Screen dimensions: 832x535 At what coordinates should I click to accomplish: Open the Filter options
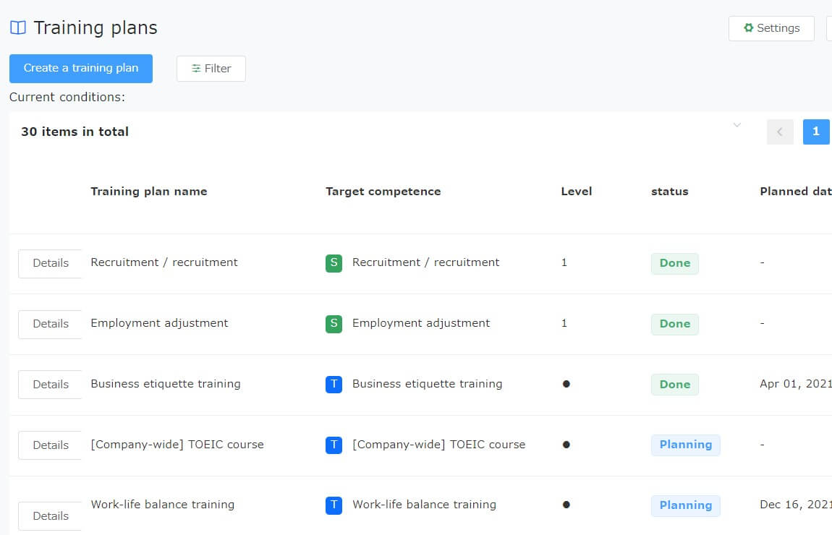click(x=211, y=69)
